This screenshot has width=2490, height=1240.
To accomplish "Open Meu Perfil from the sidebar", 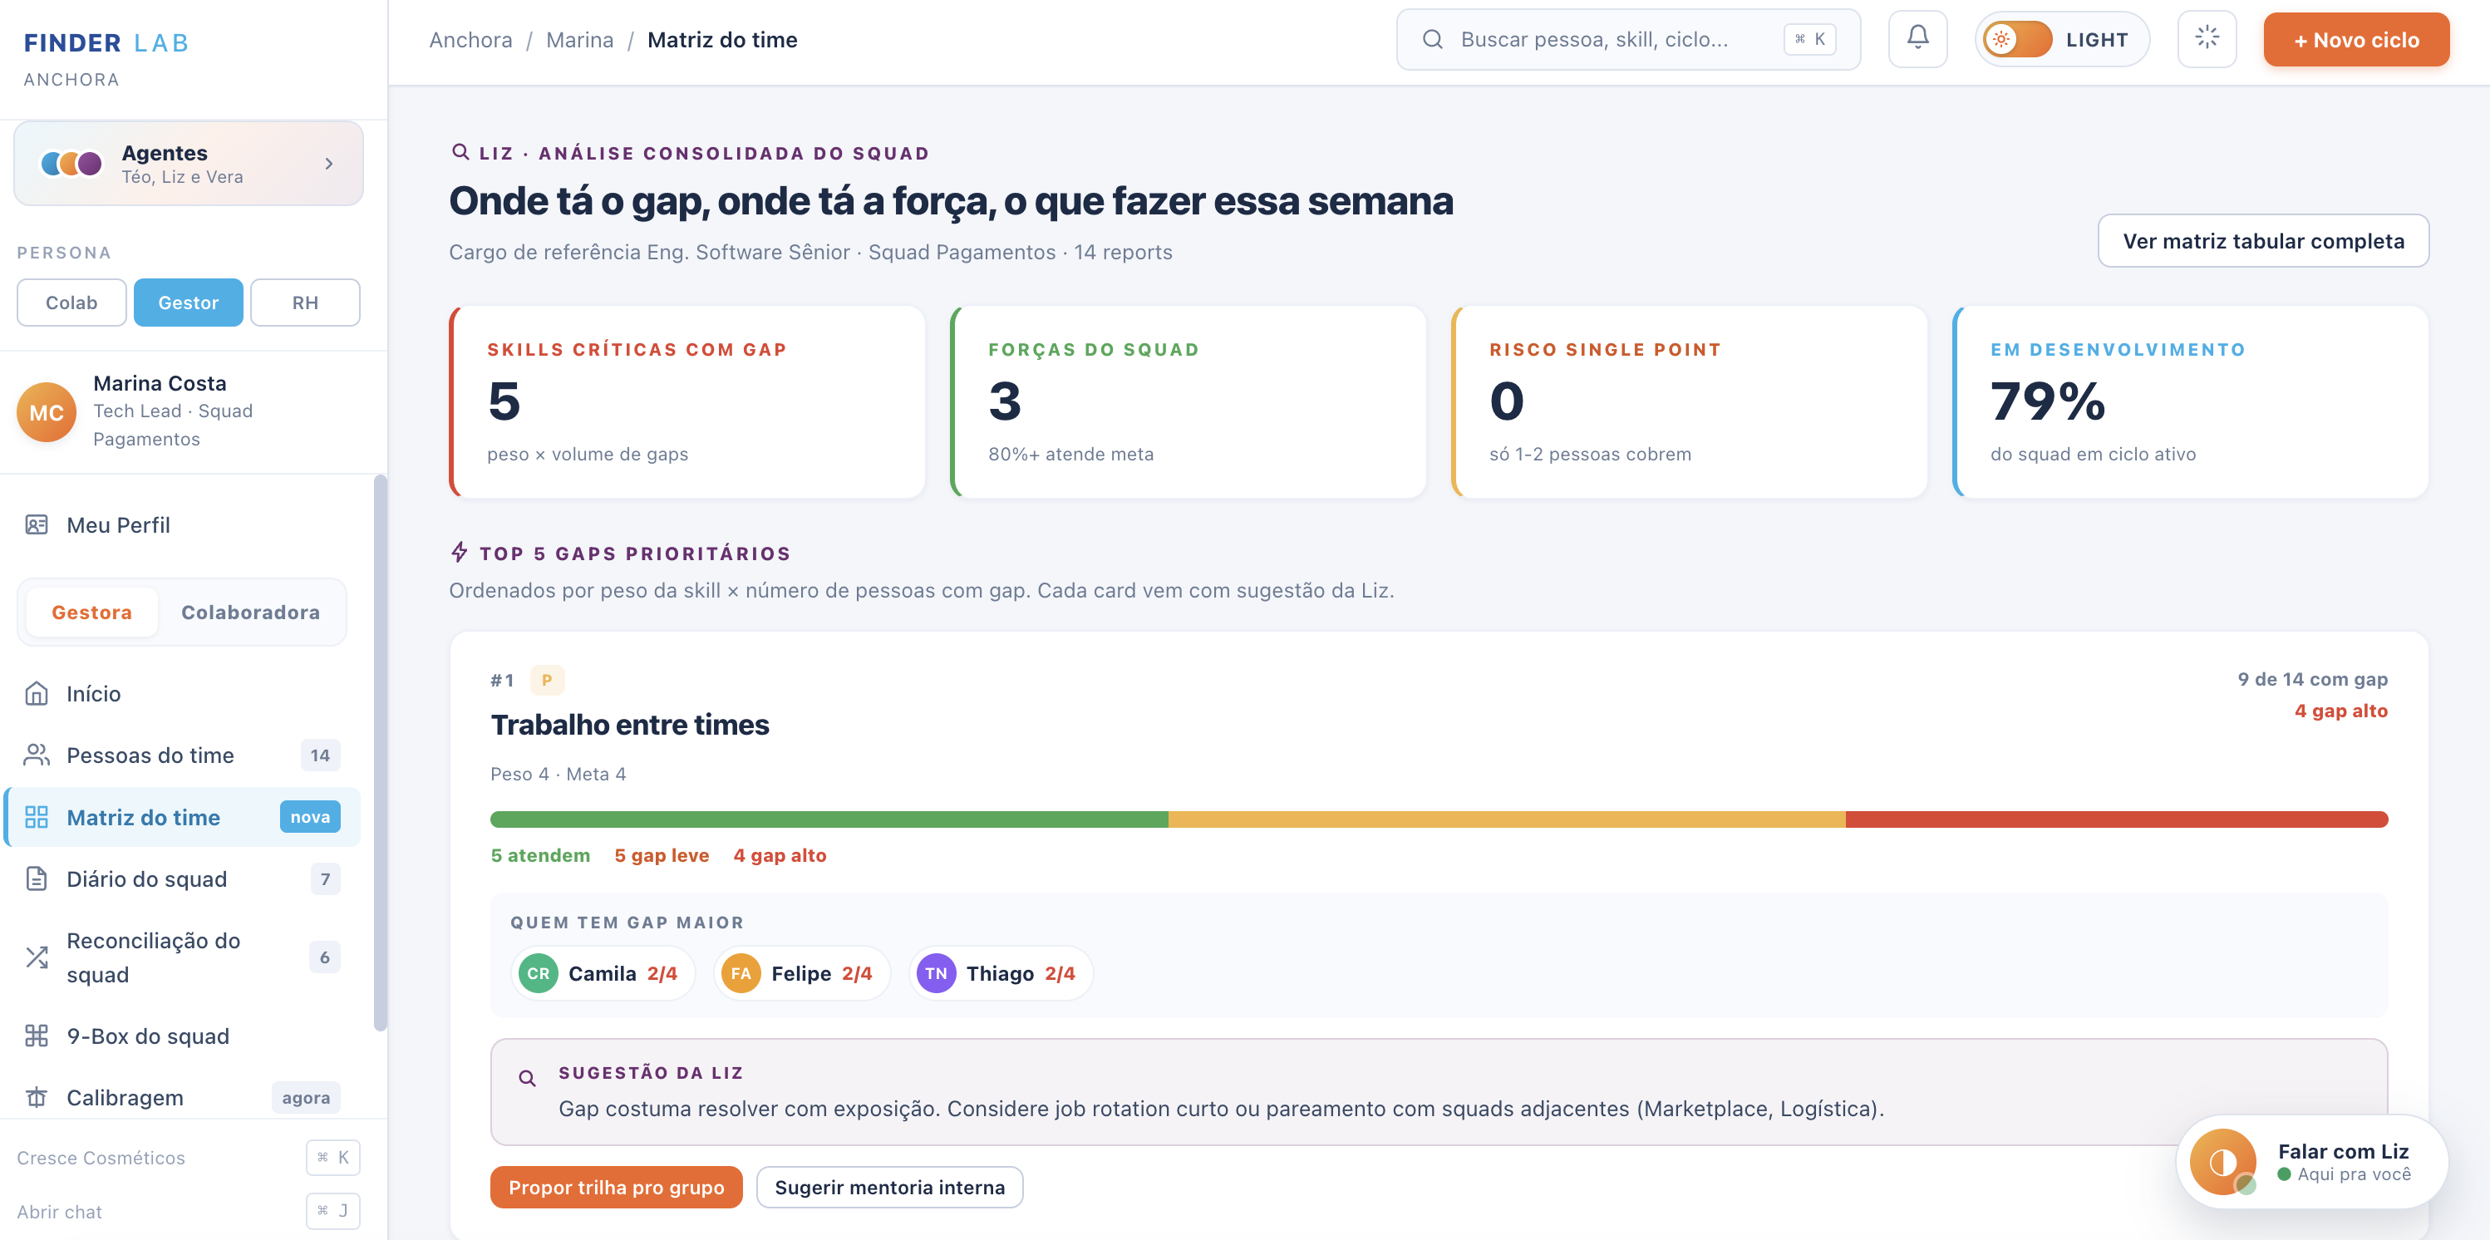I will click(182, 524).
